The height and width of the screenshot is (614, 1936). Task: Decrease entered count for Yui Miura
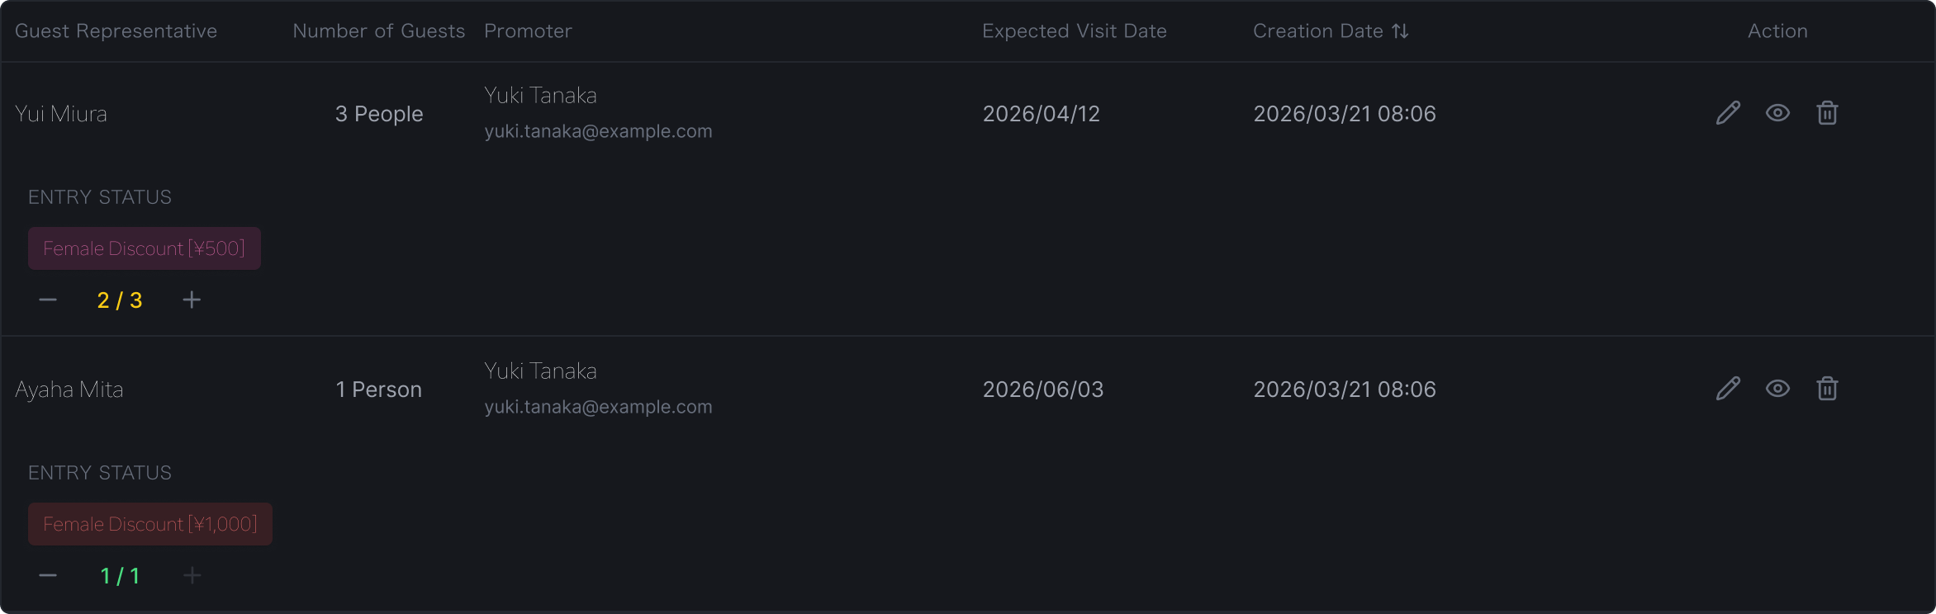48,300
